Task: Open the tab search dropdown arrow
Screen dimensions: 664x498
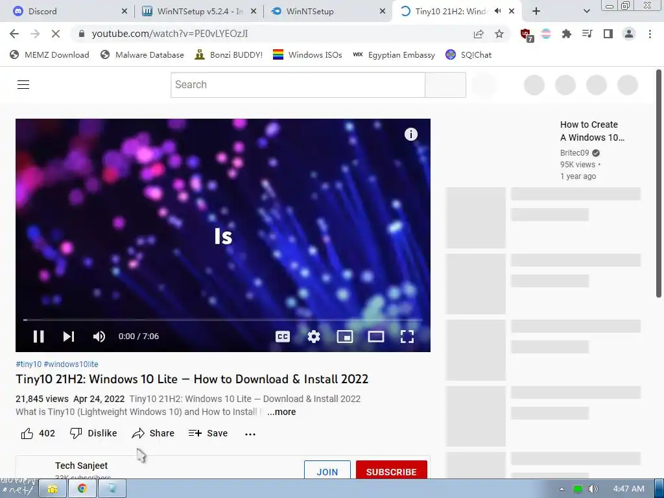Action: pyautogui.click(x=586, y=12)
